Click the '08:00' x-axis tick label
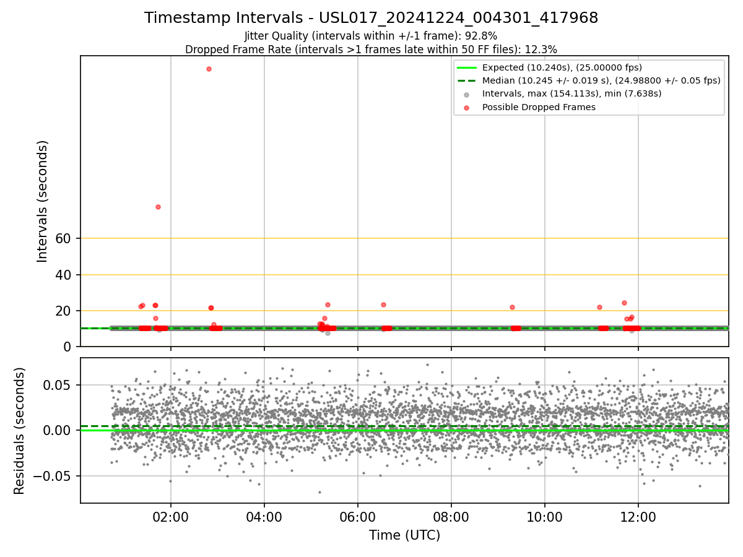Image resolution: width=743 pixels, height=557 pixels. [x=451, y=516]
